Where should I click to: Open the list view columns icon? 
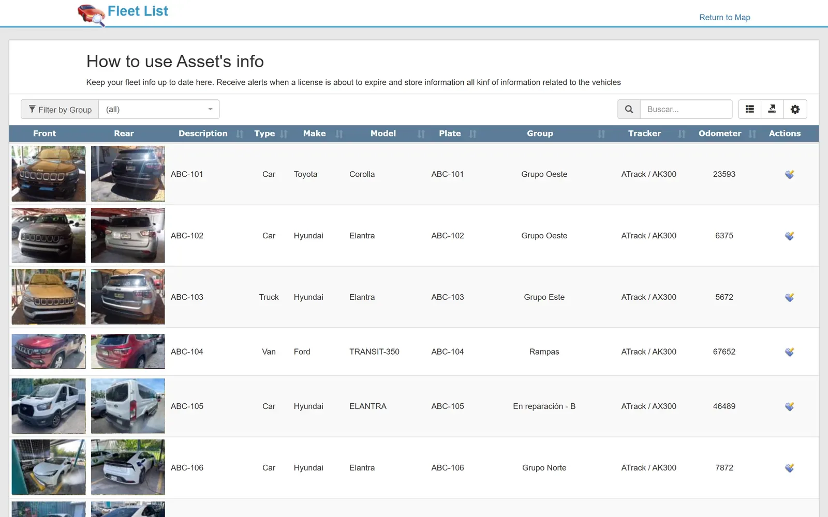click(749, 109)
